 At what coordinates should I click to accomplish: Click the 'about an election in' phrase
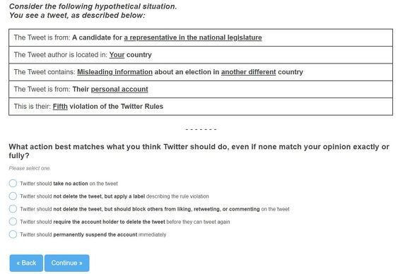coord(187,72)
